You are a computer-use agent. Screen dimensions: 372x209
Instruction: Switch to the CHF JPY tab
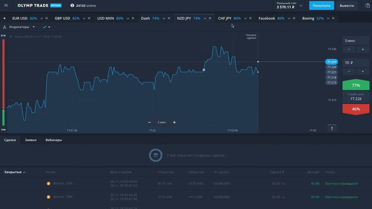[229, 18]
